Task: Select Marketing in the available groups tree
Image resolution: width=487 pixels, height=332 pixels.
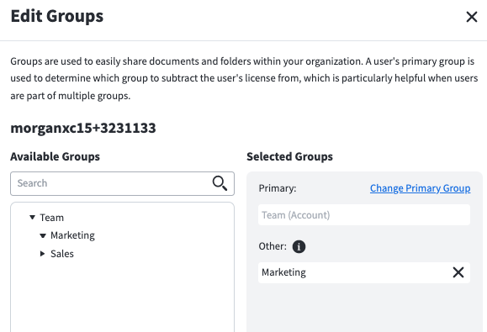Action: (x=72, y=235)
